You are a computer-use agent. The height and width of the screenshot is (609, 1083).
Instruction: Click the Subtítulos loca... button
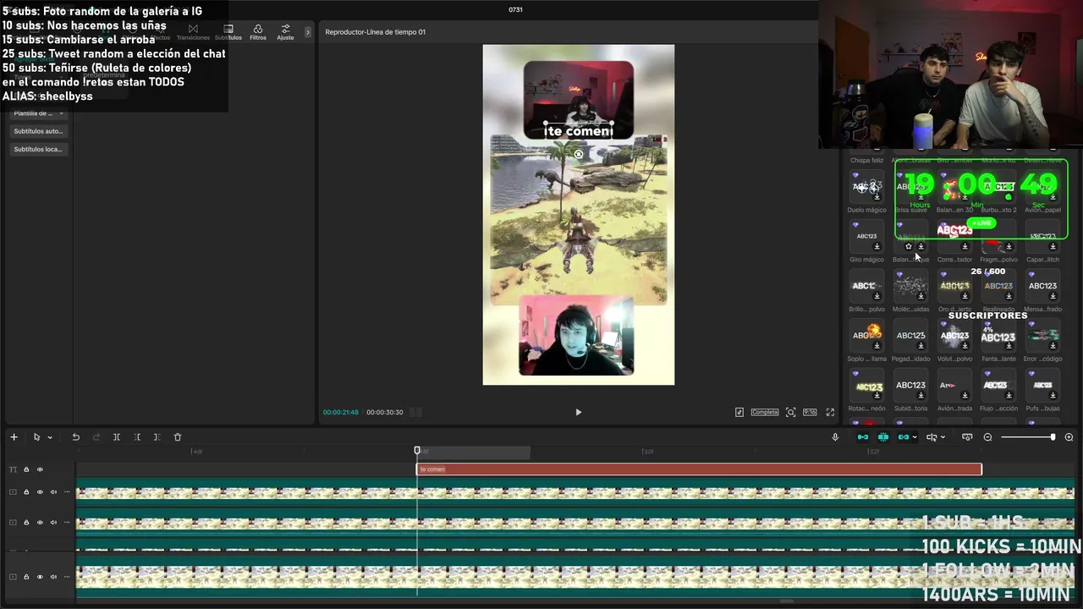39,149
